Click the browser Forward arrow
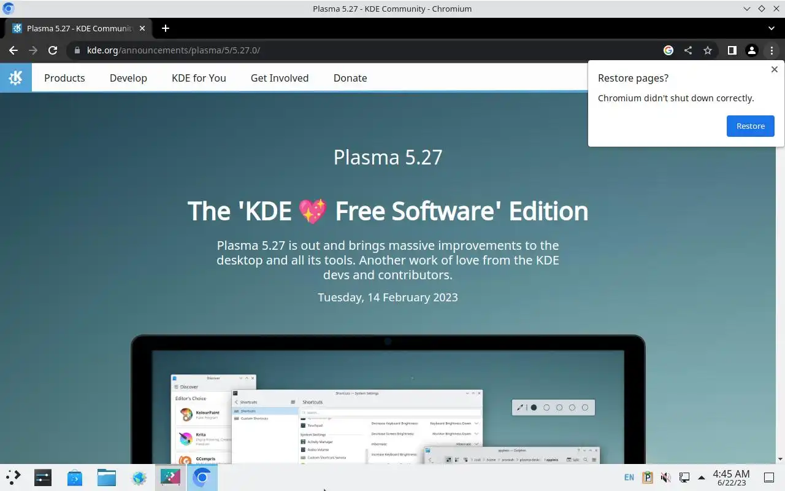Viewport: 785px width, 491px height. [33, 50]
